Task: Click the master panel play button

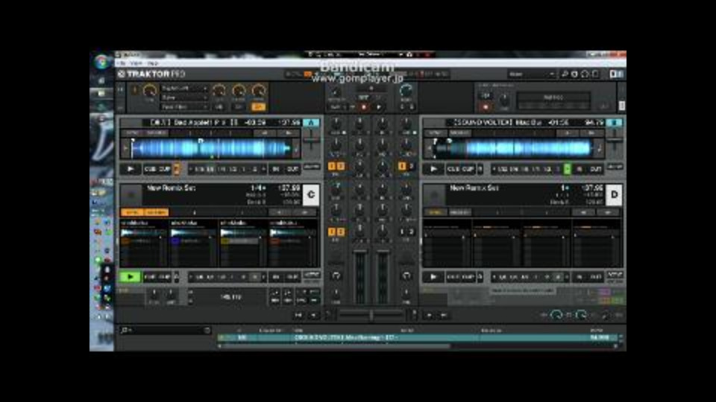Action: pos(379,107)
